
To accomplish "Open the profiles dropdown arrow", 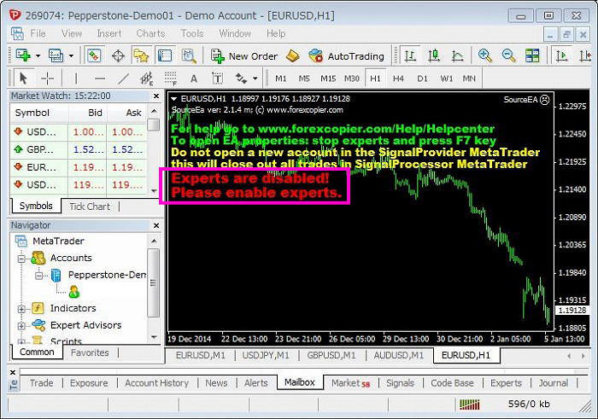I will click(x=70, y=56).
